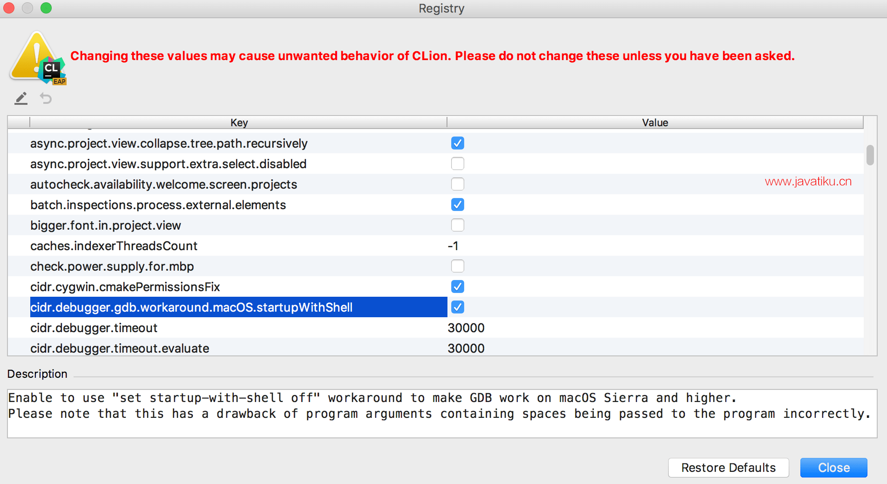Uncheck async.project.view.collapse.tree.path.recursively checkbox
This screenshot has width=887, height=484.
(458, 143)
